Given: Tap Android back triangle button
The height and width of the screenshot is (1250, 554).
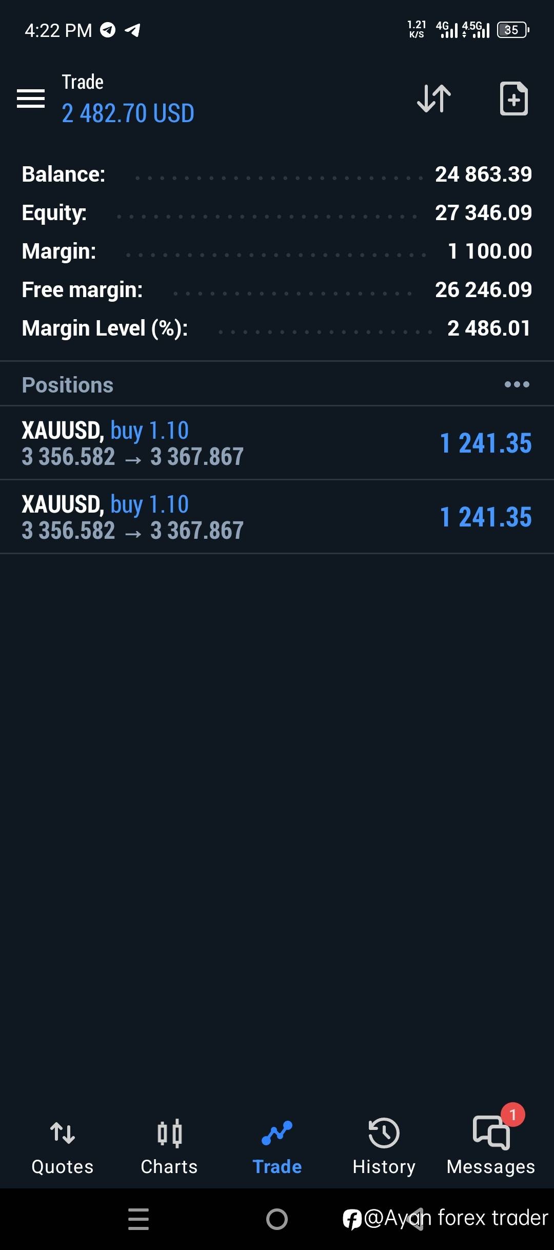Looking at the screenshot, I should (x=416, y=1219).
